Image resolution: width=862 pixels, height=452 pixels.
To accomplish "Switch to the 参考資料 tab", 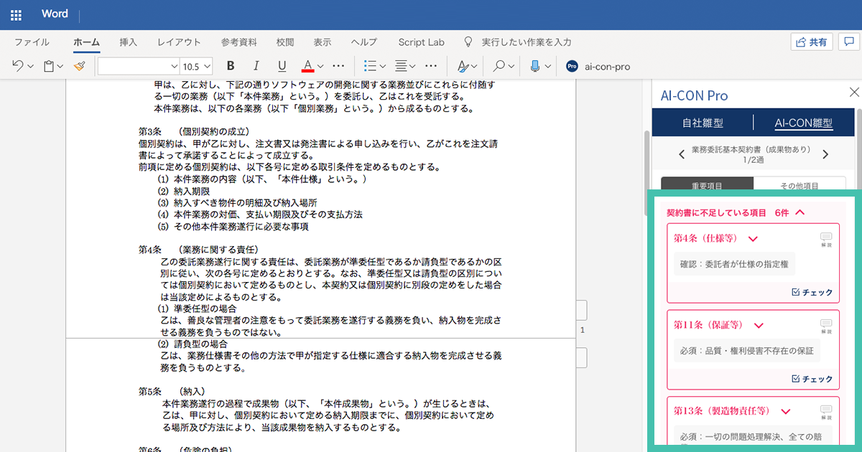I will tap(239, 42).
